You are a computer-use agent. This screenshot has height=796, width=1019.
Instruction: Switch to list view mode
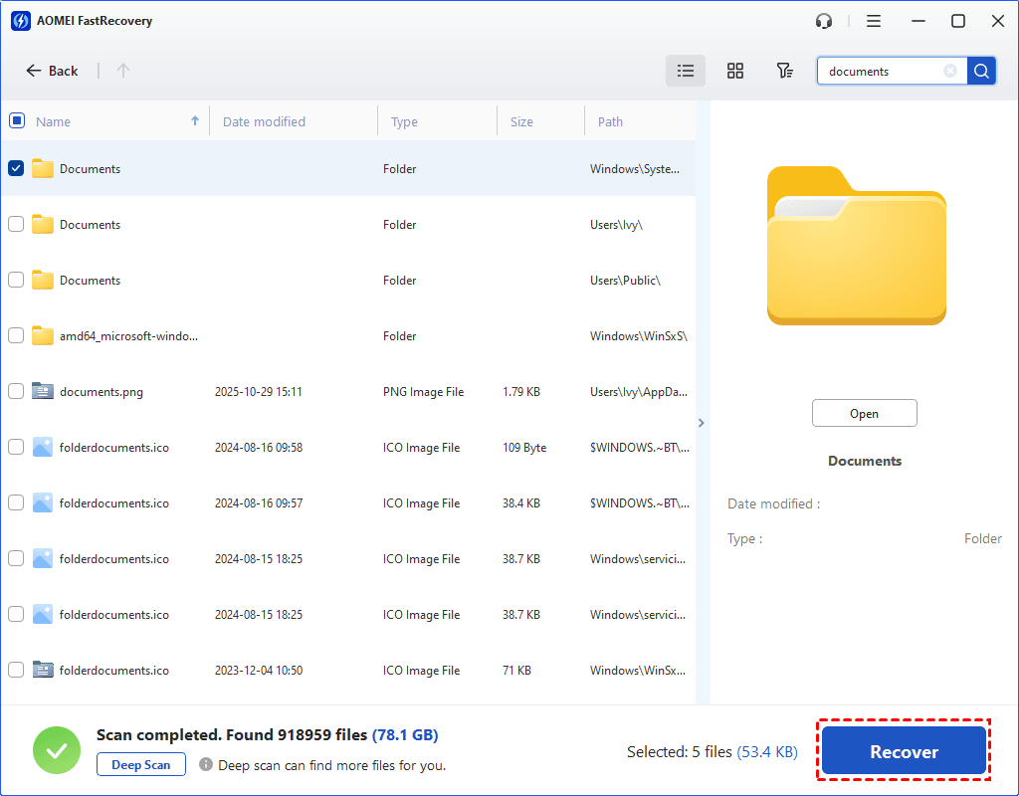[x=686, y=71]
